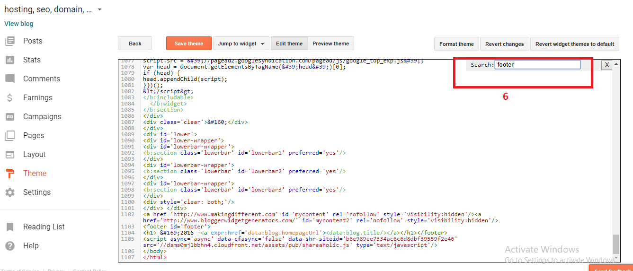633x271 pixels.
Task: Click the h1 copyright 2016 line
Action: pyautogui.click(x=295, y=233)
